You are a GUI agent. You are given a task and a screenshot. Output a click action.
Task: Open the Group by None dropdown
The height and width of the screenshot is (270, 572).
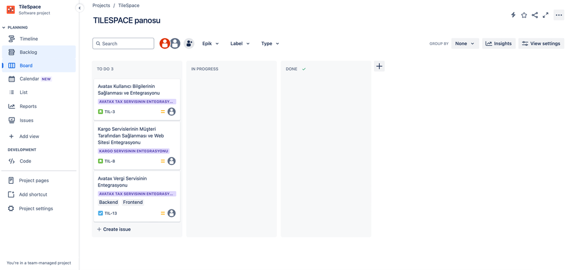pos(465,43)
